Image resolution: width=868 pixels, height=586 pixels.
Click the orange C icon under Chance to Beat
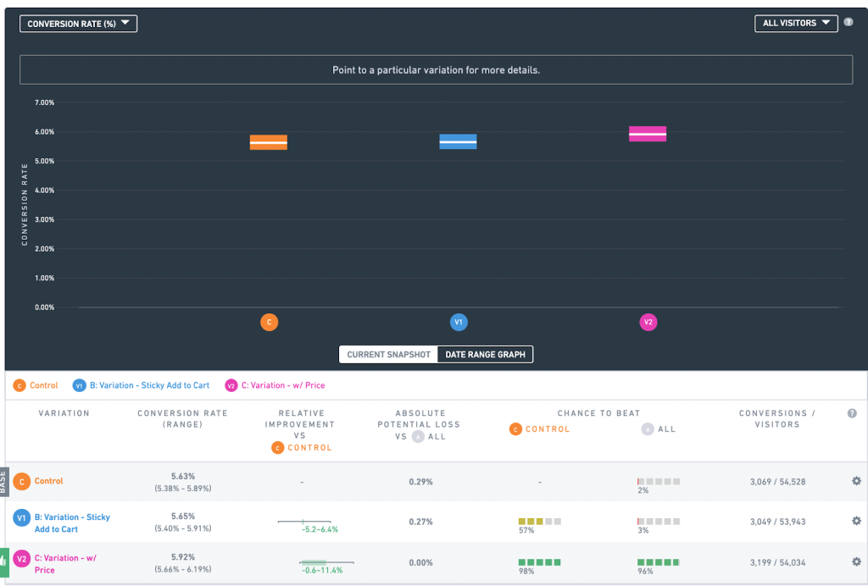515,429
